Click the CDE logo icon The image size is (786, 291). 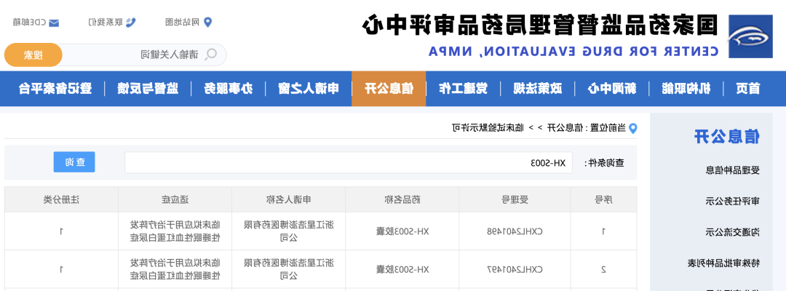[750, 36]
